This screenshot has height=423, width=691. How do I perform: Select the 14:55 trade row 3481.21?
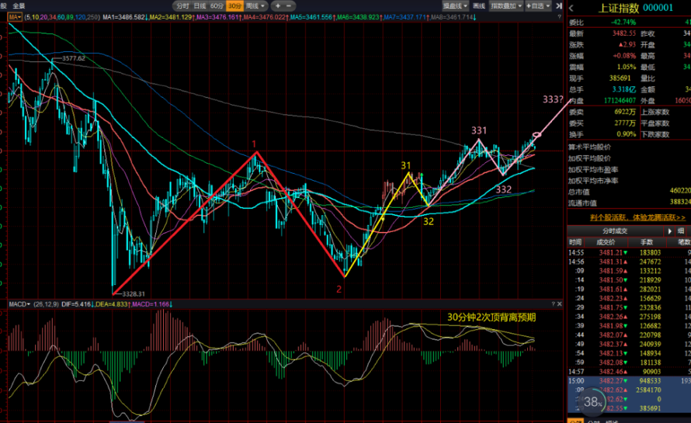tap(629, 253)
